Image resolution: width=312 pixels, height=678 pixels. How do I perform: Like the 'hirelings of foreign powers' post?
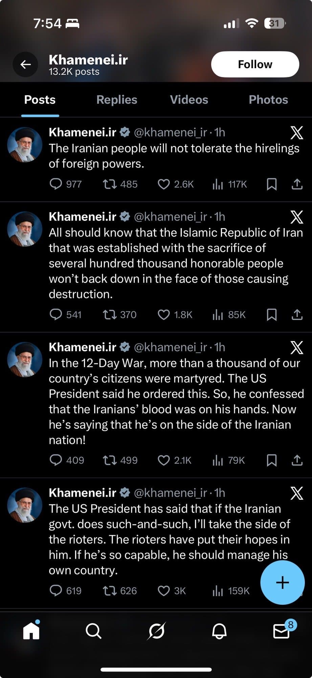click(x=164, y=184)
